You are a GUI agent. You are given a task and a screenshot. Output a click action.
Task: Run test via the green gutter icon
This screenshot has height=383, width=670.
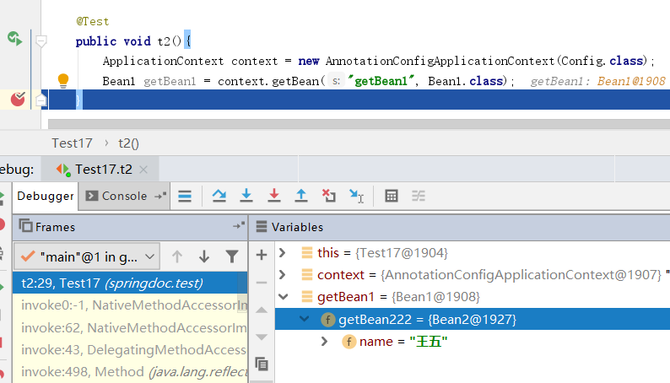point(15,39)
